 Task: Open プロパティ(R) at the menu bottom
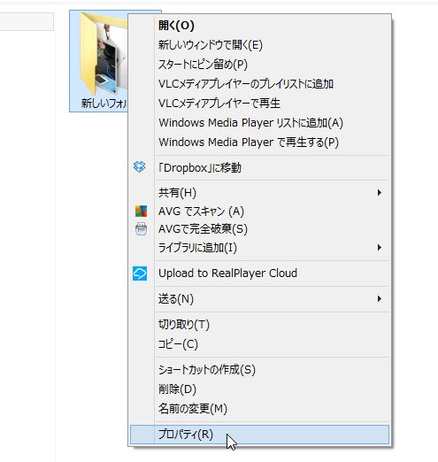pyautogui.click(x=259, y=435)
